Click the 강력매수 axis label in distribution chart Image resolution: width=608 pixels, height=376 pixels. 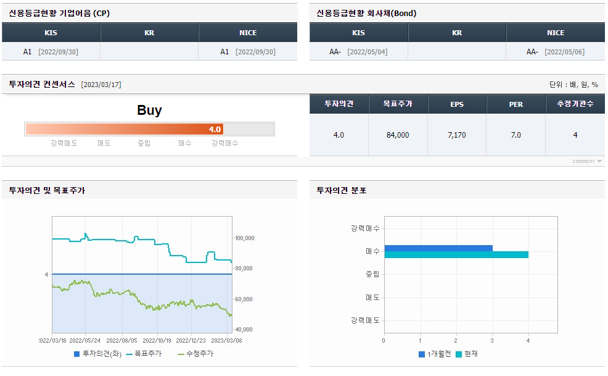tap(365, 228)
